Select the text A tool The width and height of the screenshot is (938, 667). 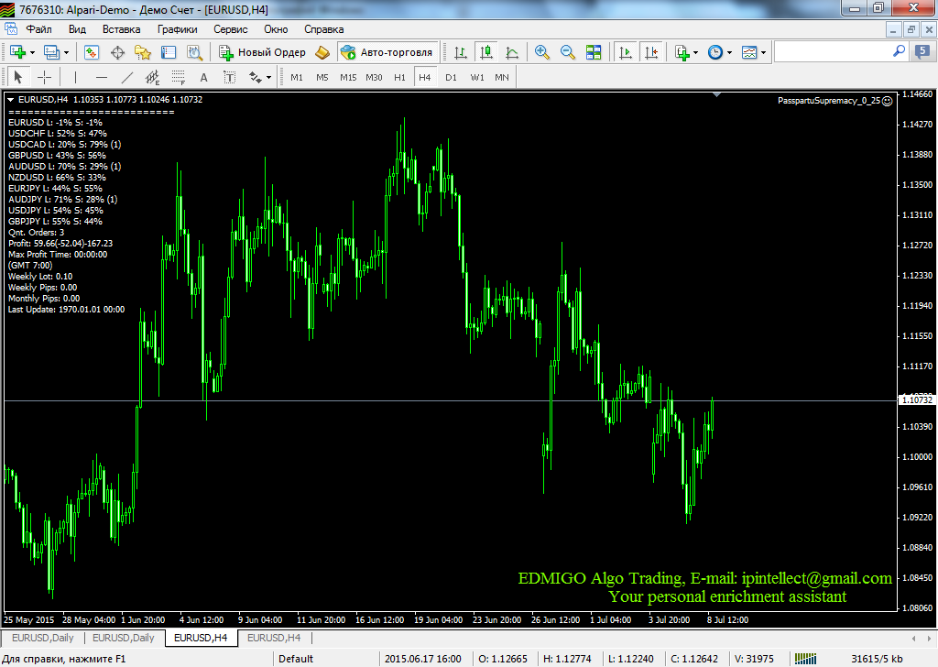tap(204, 77)
